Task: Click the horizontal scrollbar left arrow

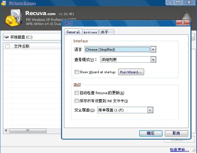Action: click(x=6, y=131)
